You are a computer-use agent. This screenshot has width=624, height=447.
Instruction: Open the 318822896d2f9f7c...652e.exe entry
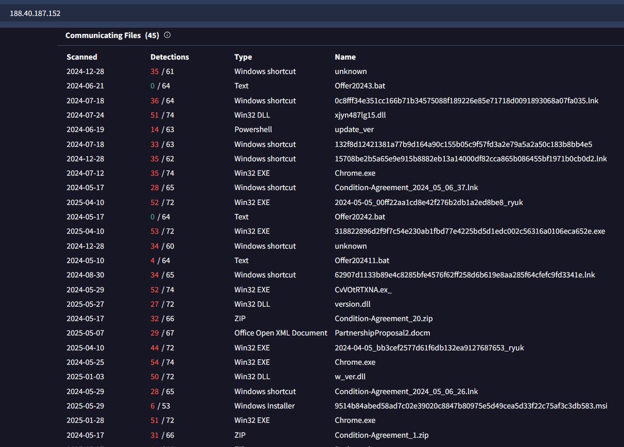pos(470,232)
